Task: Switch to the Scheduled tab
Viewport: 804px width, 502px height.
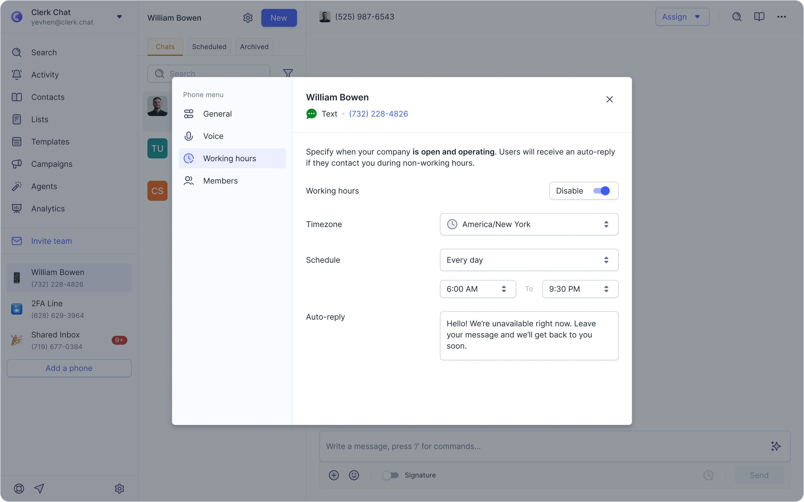Action: 209,47
